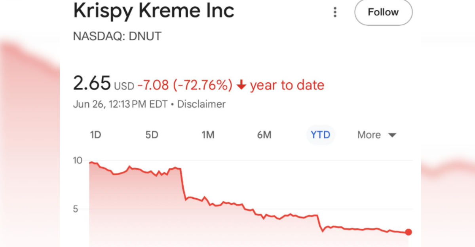Click the 10 y-axis label
The width and height of the screenshot is (475, 247).
coord(78,160)
